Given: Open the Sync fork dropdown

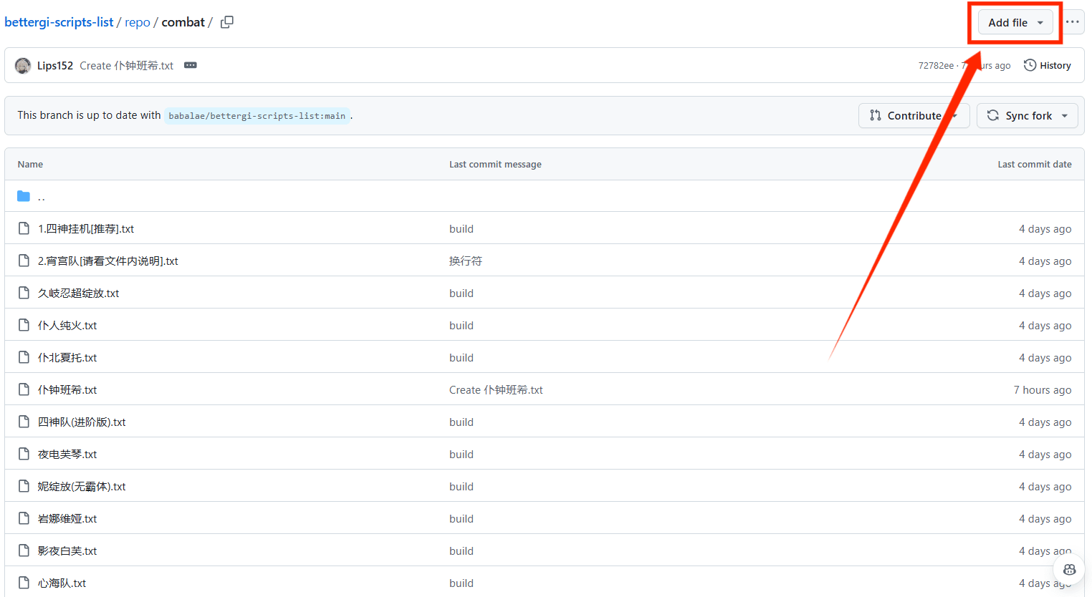Looking at the screenshot, I should [1027, 115].
